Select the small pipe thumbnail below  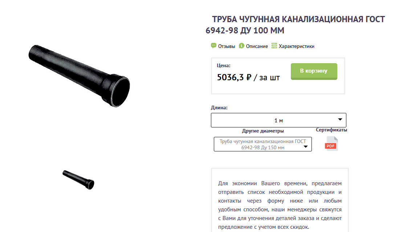pos(78,180)
